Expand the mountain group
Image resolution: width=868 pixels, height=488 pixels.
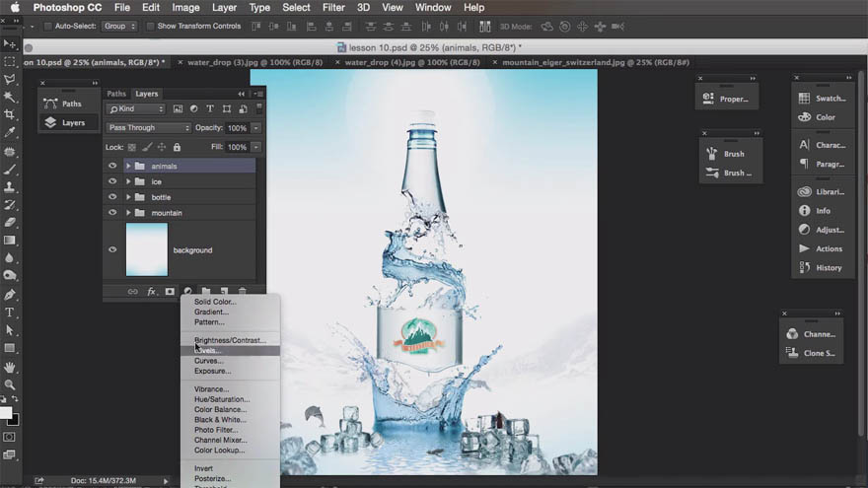pyautogui.click(x=128, y=213)
